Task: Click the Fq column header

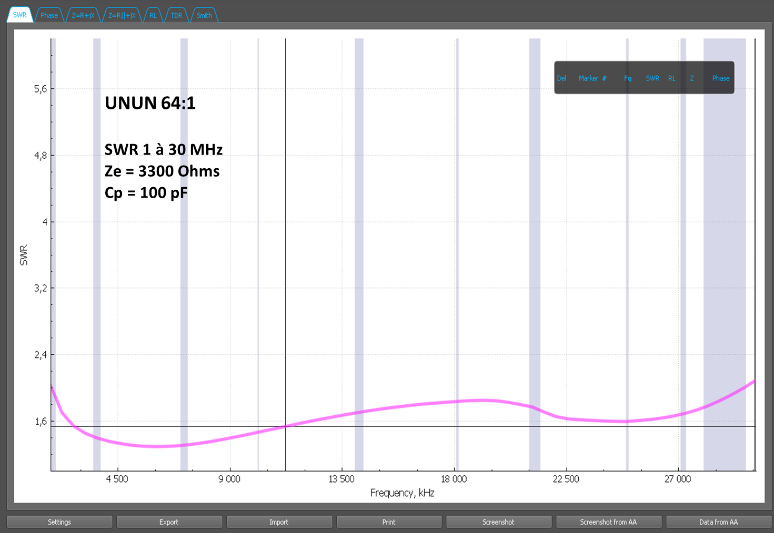Action: pyautogui.click(x=628, y=78)
